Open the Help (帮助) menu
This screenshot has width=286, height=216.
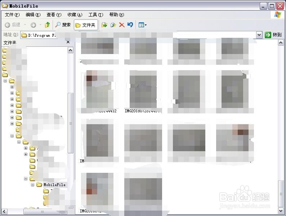(117, 15)
